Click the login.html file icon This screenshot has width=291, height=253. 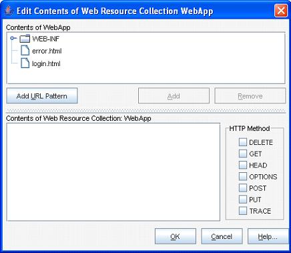click(25, 63)
